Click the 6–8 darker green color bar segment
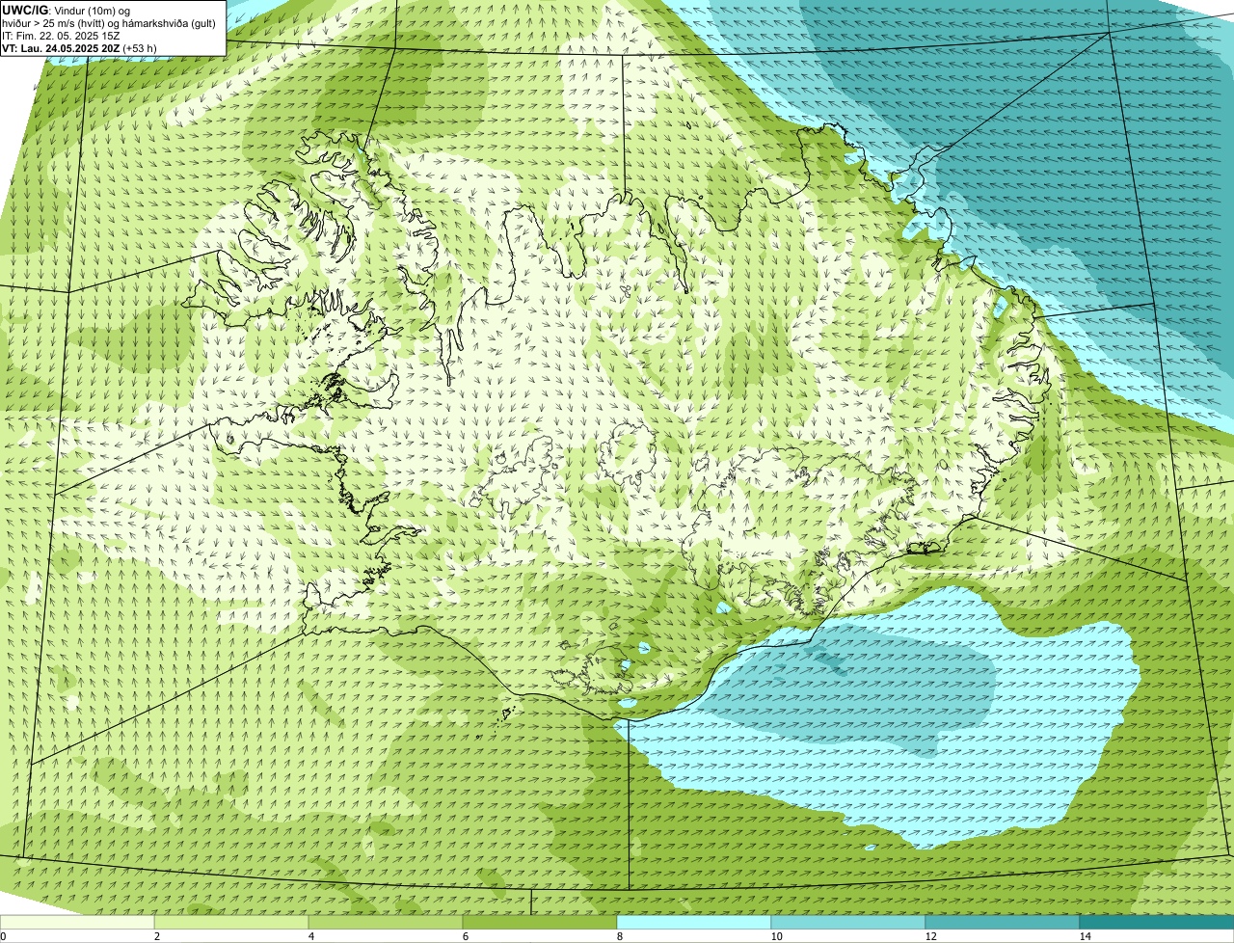This screenshot has width=1234, height=943. pyautogui.click(x=540, y=922)
